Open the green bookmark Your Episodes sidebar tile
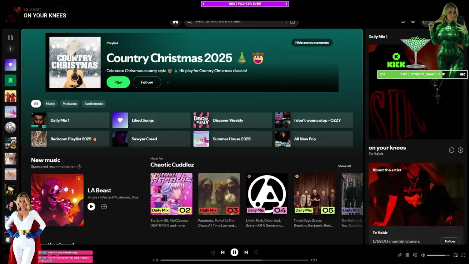Image resolution: width=469 pixels, height=264 pixels. click(10, 80)
